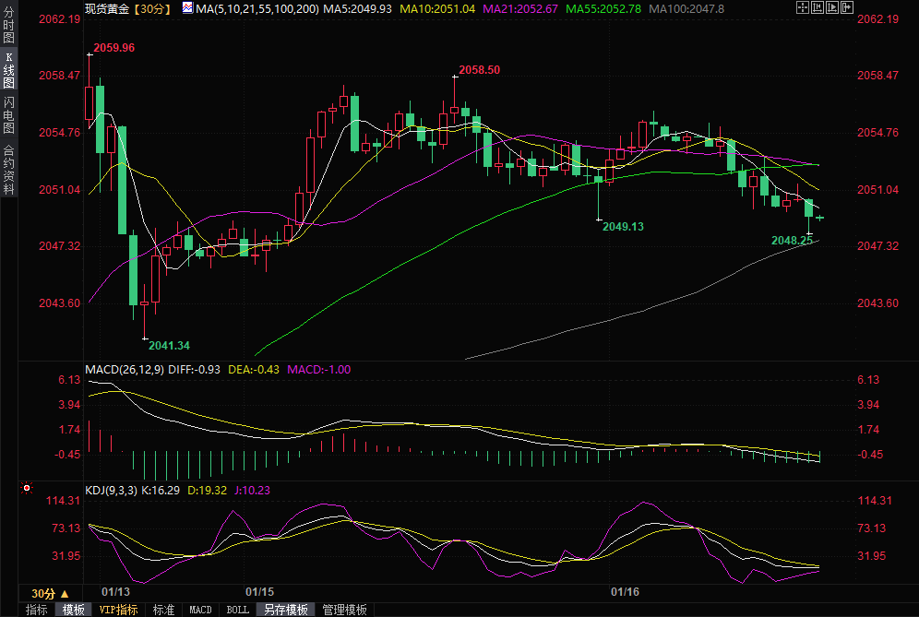Open the 30分 timeframe dropdown
The height and width of the screenshot is (617, 919).
49,592
